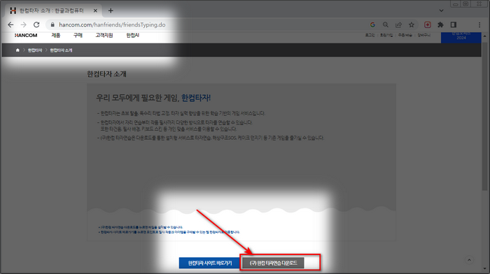Open the 구매 menu
Image resolution: width=490 pixels, height=274 pixels.
pos(78,35)
